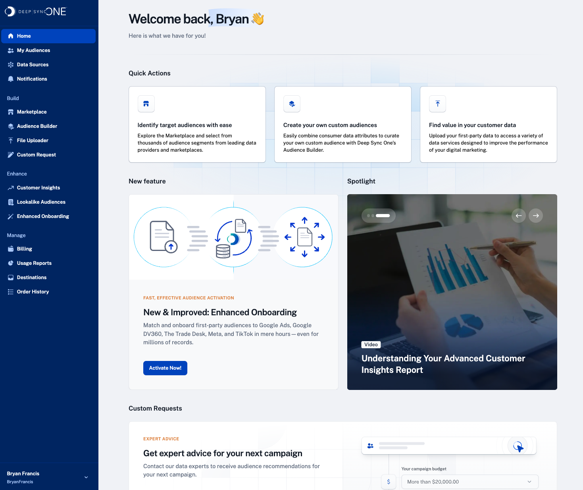Click the campaign budget dropdown chevron
Image resolution: width=583 pixels, height=490 pixels.
point(529,482)
